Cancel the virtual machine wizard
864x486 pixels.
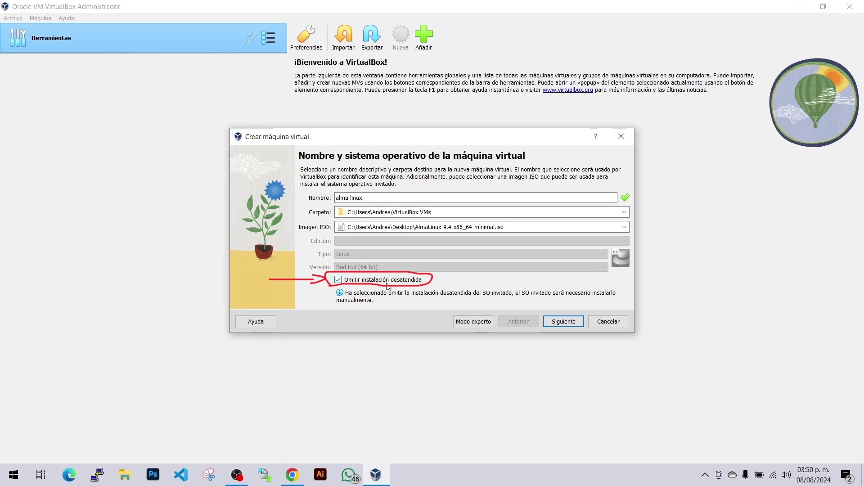pos(608,321)
